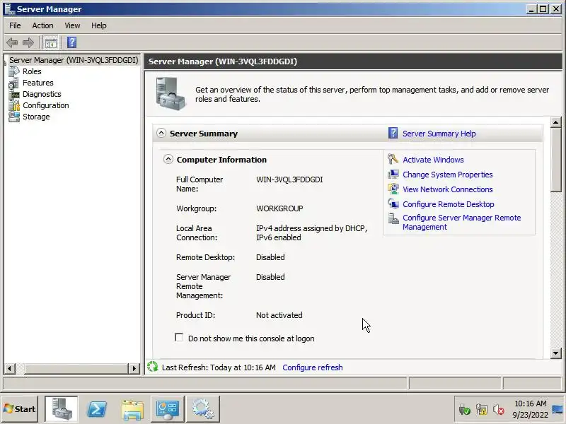The image size is (566, 424).
Task: Click the Activate Windows link
Action: [433, 160]
